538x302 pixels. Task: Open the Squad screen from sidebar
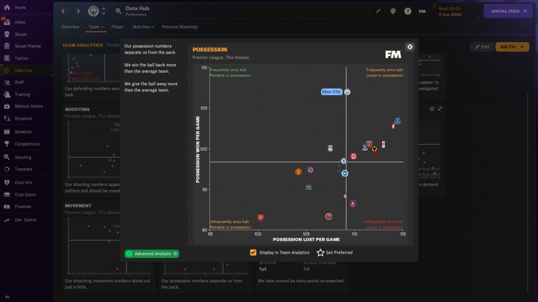[x=21, y=34]
